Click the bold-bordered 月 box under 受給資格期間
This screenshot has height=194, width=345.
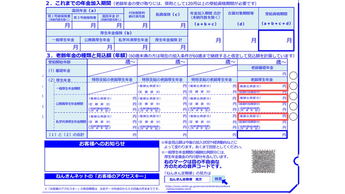pos(276,40)
